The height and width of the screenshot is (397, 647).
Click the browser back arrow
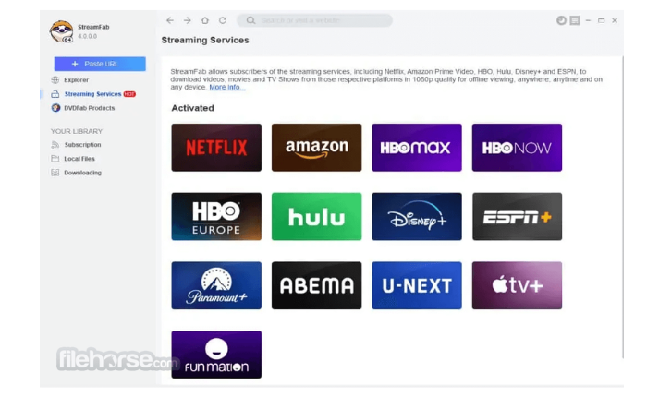point(170,20)
